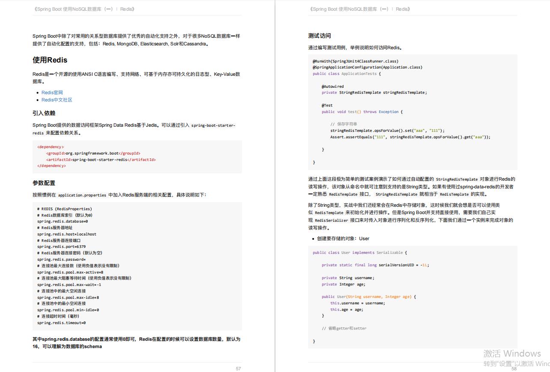This screenshot has height=372, width=550.
Task: Click the line spring.redis.pool.max-idle=8
Action: 68,298
